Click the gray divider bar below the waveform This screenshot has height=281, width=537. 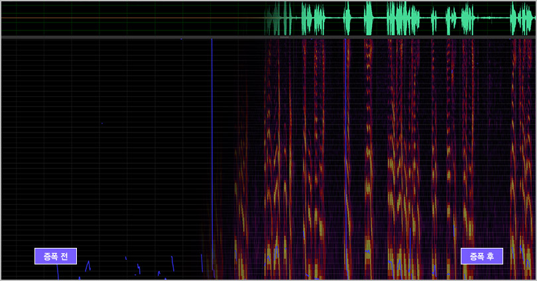(x=99, y=38)
